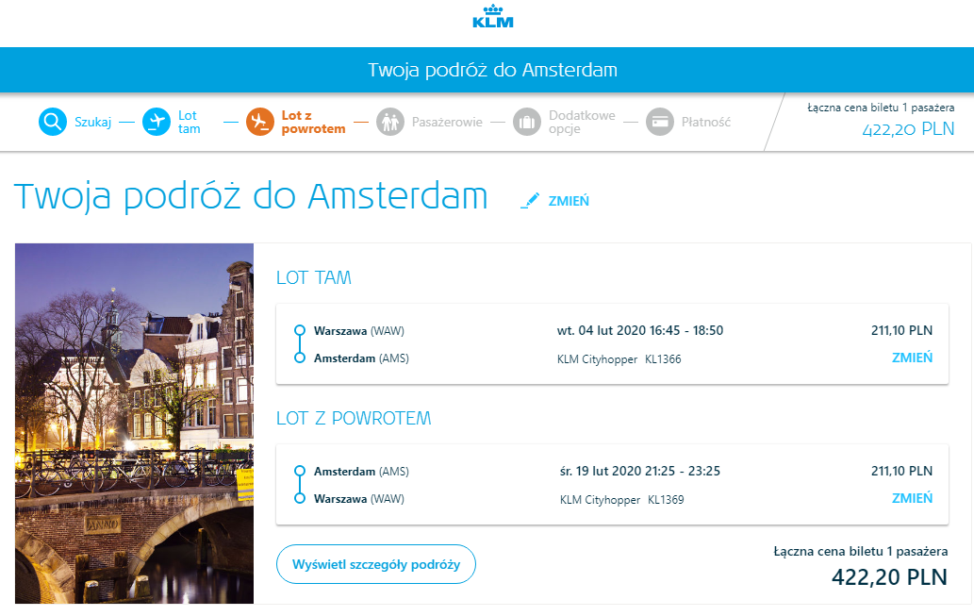Open Pasażerowie step label
Screen dimensions: 974x616
447,122
